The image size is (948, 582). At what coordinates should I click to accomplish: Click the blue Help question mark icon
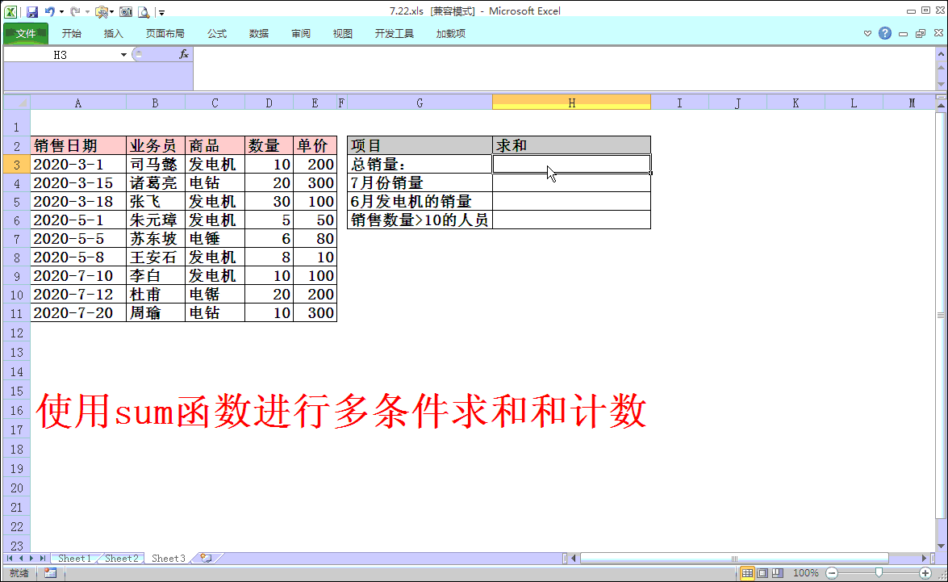click(884, 33)
